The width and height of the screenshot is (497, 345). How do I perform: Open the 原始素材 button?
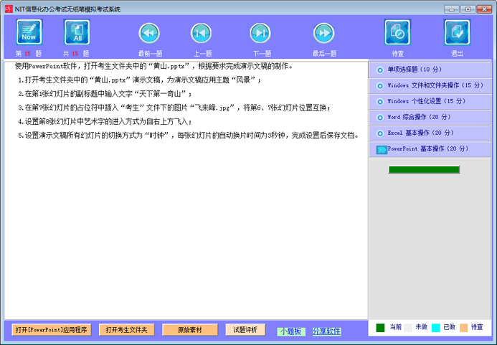point(189,330)
